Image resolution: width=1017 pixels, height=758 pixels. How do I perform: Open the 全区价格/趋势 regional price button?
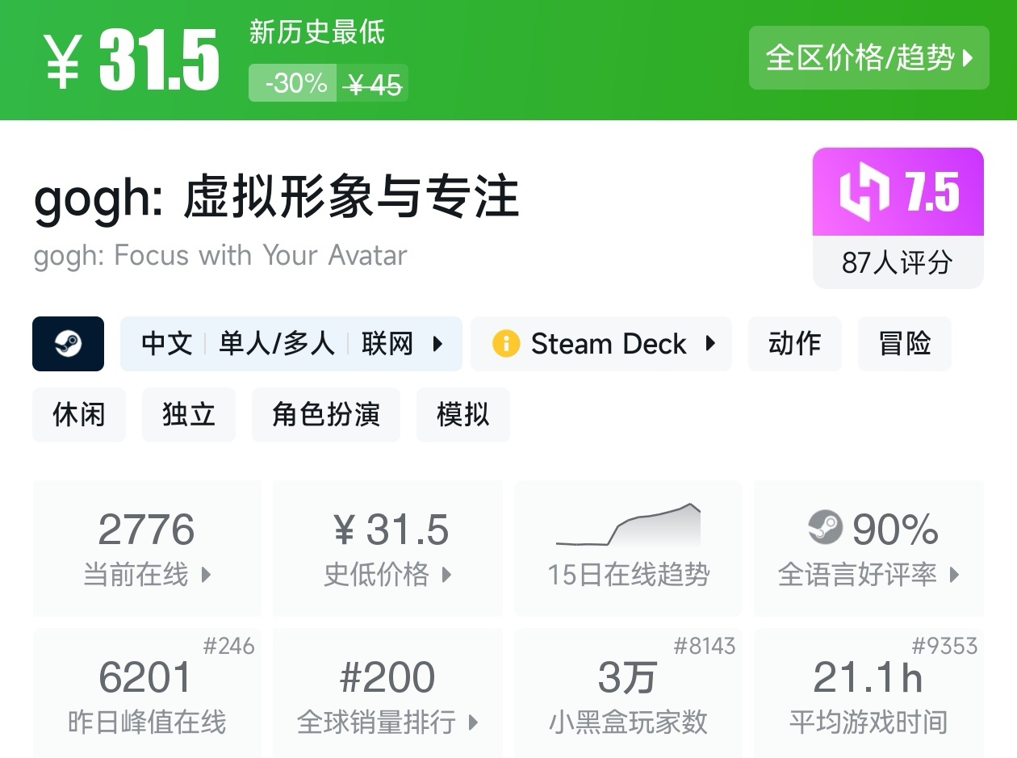pos(868,57)
